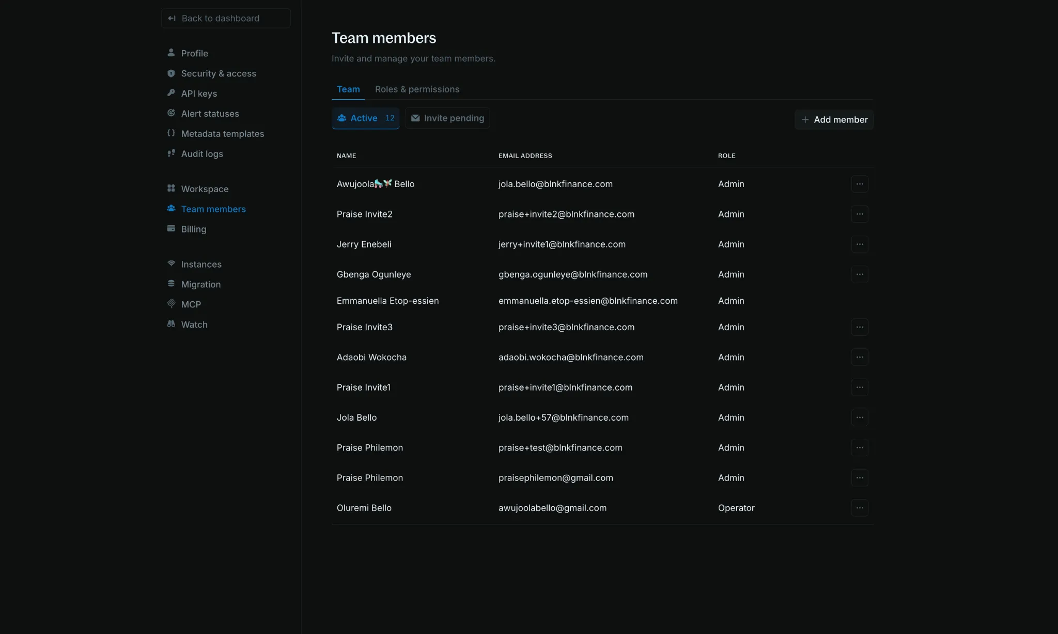Click the email praise+test@blnkfinance.com

pos(561,447)
